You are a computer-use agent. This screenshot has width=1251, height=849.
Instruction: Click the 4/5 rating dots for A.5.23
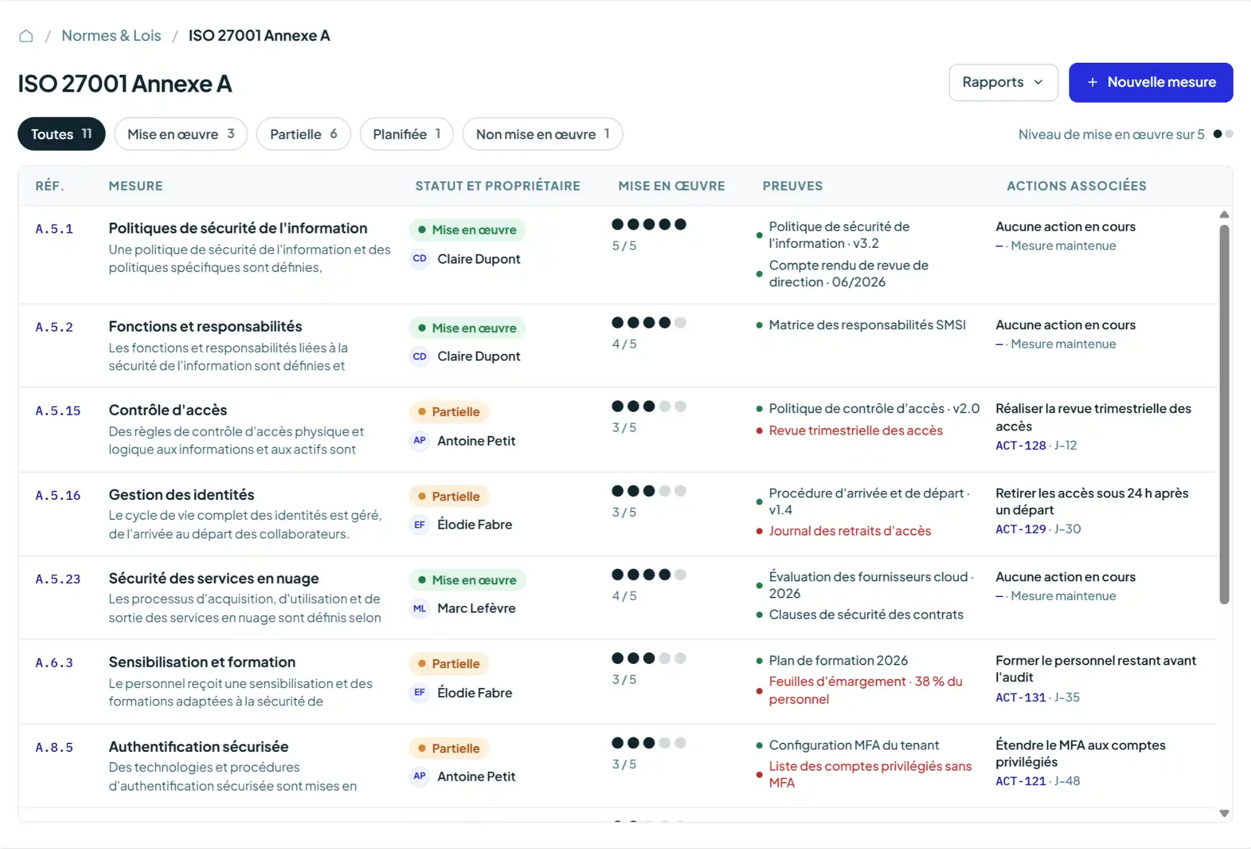coord(649,575)
